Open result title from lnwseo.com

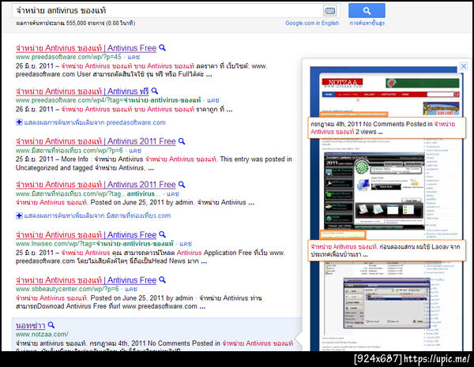coord(86,234)
